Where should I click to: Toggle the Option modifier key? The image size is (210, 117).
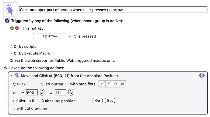tap(109, 84)
